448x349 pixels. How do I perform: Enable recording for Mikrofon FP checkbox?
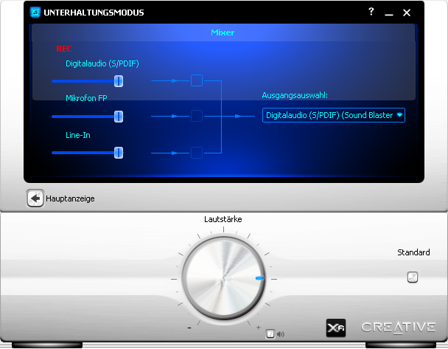point(197,116)
